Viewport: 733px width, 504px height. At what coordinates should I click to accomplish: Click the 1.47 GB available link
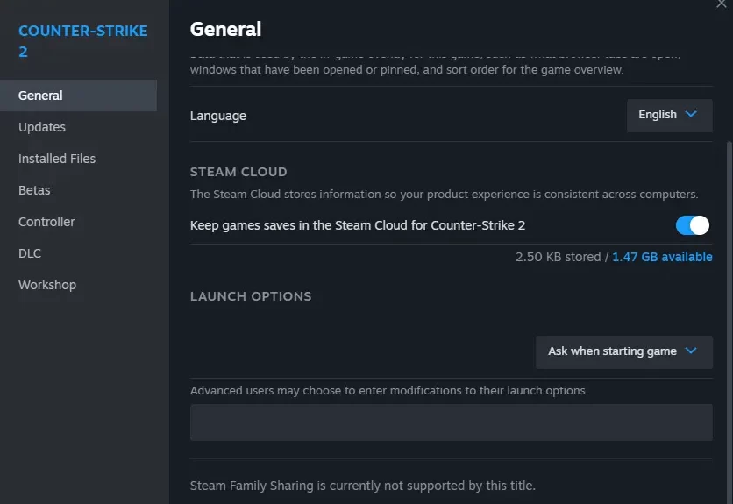click(662, 257)
